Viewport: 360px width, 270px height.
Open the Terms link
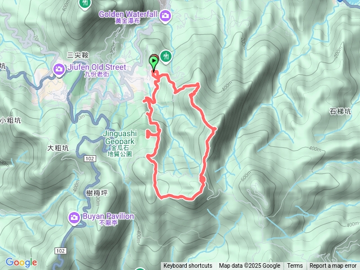pos(295,266)
